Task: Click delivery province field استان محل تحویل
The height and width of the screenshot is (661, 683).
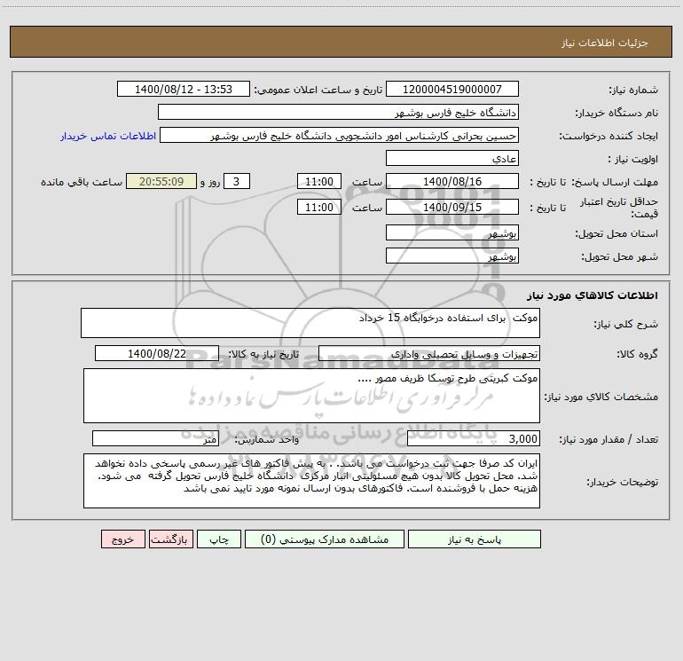Action: coord(452,232)
